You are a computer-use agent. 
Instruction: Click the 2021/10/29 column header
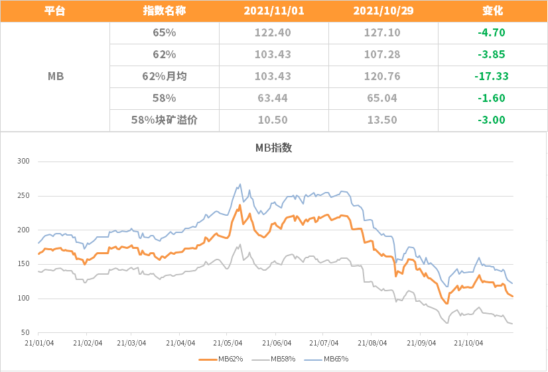pos(383,11)
